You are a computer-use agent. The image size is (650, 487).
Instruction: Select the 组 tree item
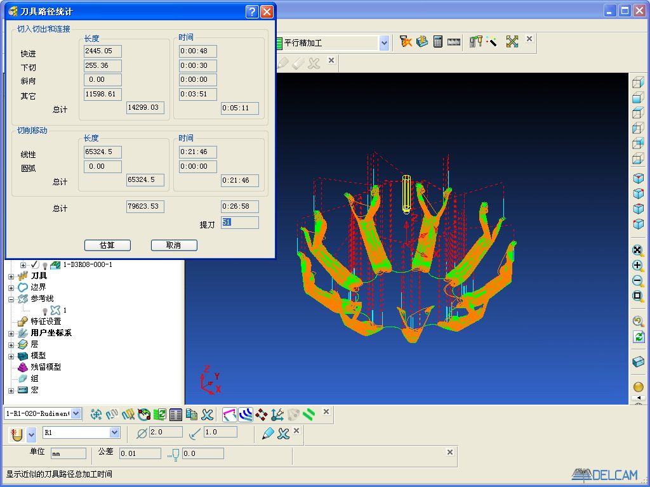[34, 379]
